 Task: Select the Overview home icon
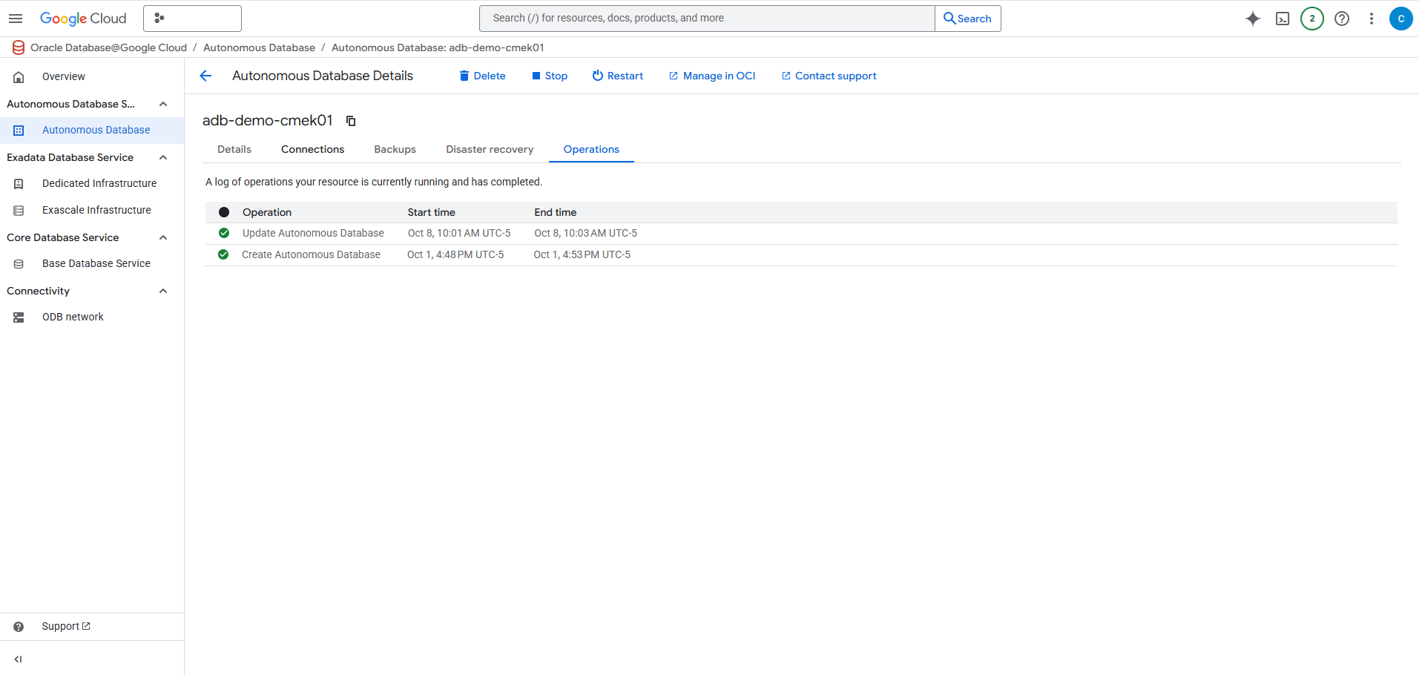18,76
